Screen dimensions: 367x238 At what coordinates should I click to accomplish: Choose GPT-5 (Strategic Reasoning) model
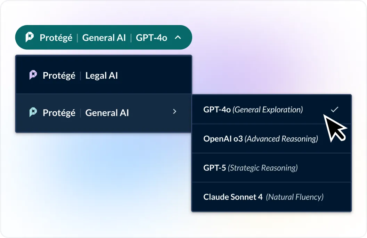tap(271, 168)
